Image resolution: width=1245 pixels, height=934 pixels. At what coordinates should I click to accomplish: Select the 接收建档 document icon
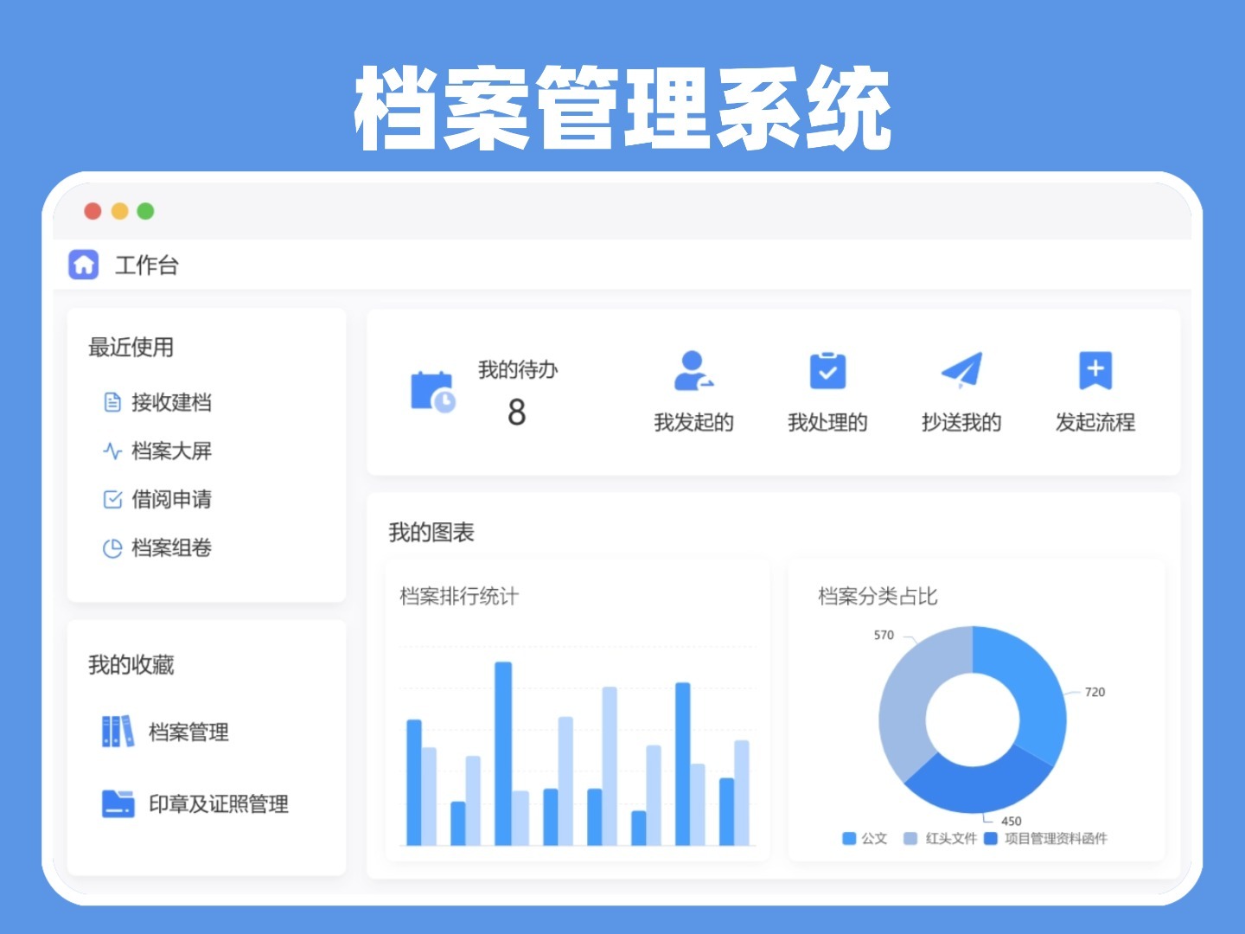[x=111, y=402]
